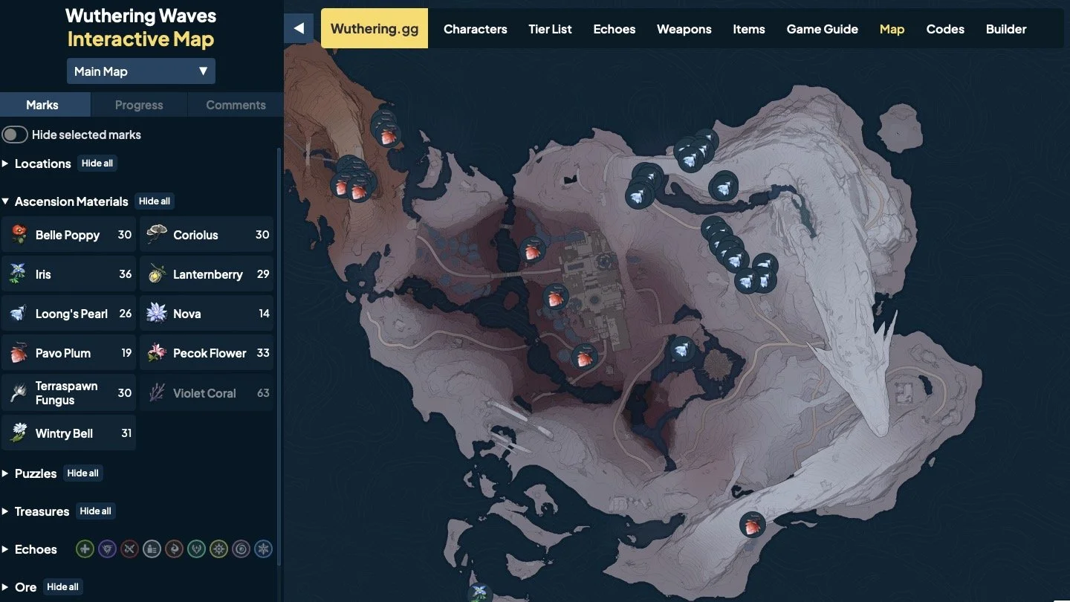
Task: Select the Loong's Pearl material icon
Action: point(19,314)
